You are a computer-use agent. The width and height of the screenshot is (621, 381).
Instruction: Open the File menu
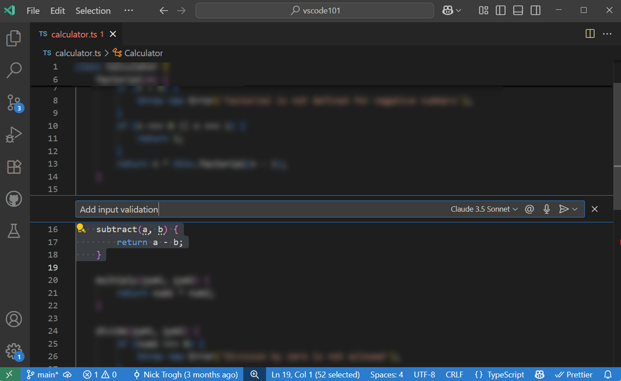tap(33, 10)
